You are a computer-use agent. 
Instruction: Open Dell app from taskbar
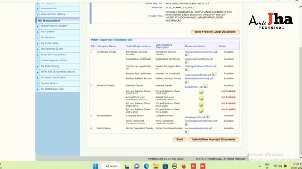[x=175, y=166]
